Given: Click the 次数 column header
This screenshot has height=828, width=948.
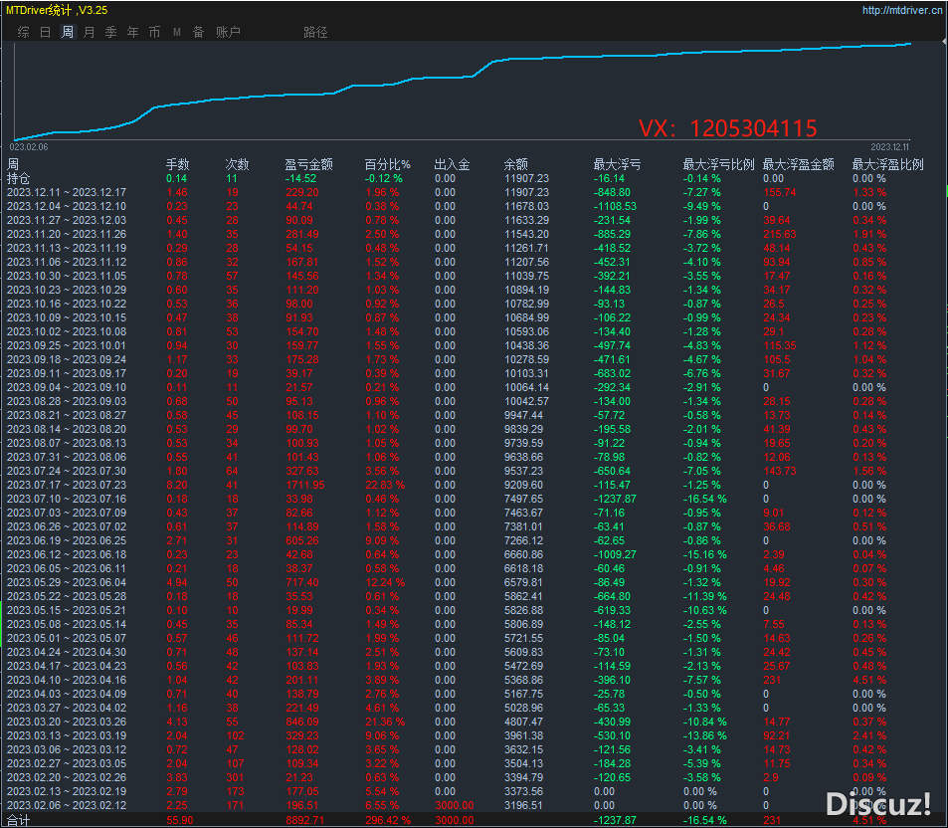Looking at the screenshot, I should click(237, 164).
